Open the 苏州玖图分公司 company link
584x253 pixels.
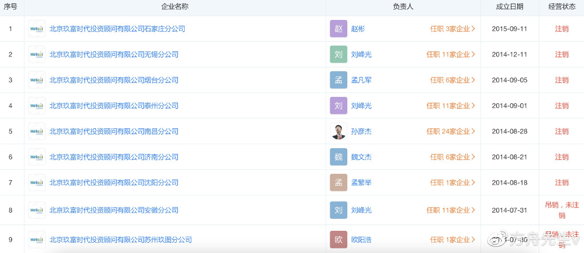(x=121, y=239)
